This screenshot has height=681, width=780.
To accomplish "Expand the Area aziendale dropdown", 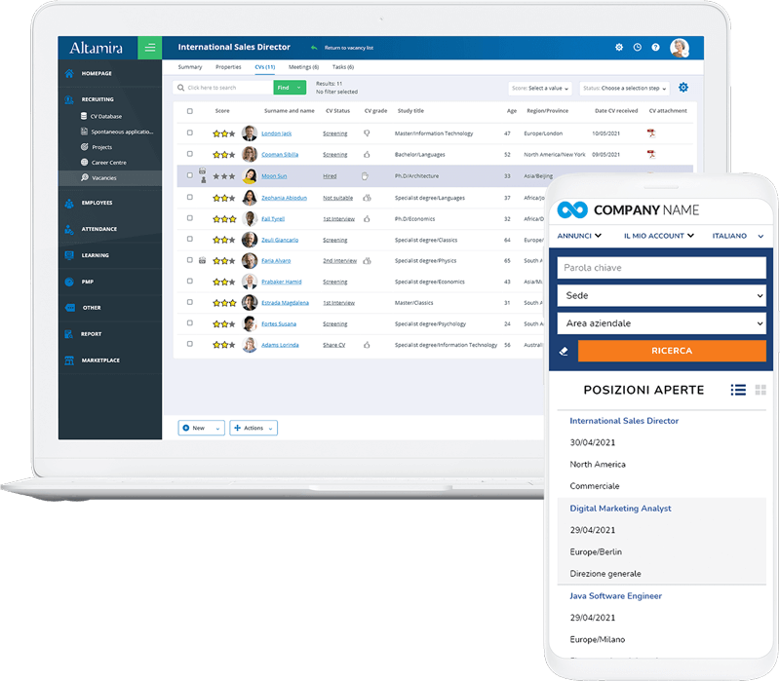I will coord(662,323).
